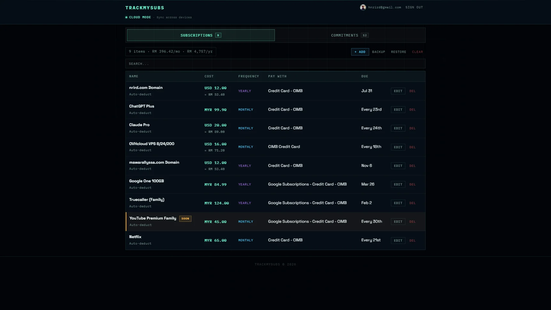Edit the Netflix subscription
This screenshot has height=310, width=551.
click(398, 241)
